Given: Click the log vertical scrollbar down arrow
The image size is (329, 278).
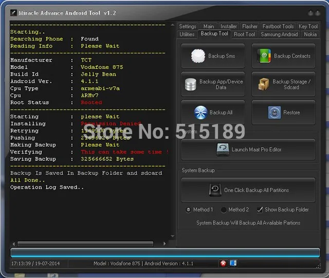Looking at the screenshot, I should point(173,236).
